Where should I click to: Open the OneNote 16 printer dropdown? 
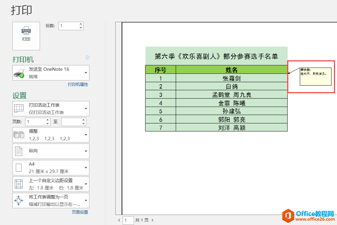point(51,73)
